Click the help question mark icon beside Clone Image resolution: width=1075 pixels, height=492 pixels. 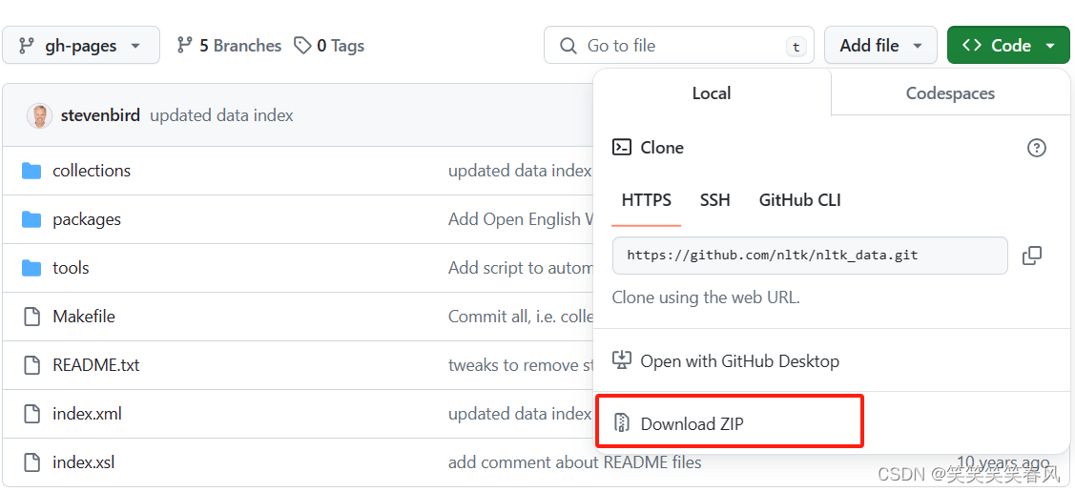coord(1037,148)
